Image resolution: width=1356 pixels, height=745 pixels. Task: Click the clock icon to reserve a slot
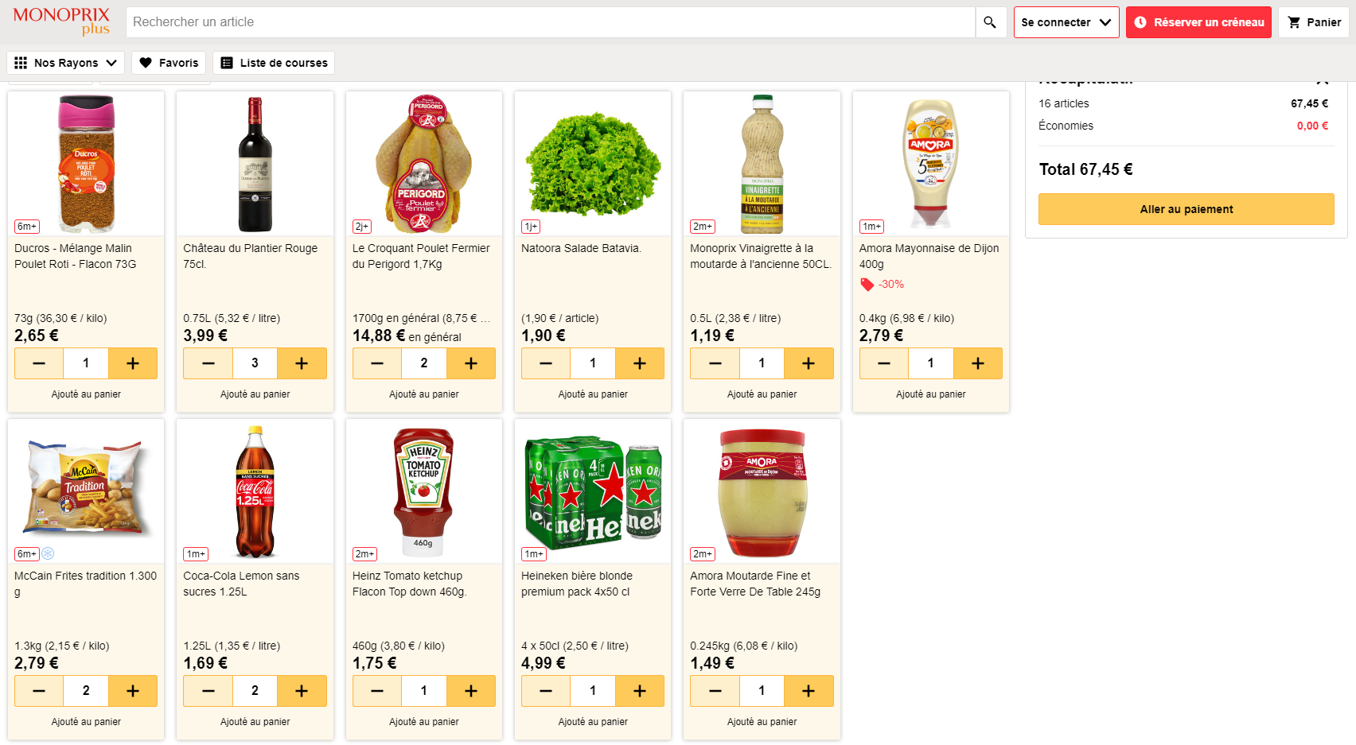(1140, 22)
